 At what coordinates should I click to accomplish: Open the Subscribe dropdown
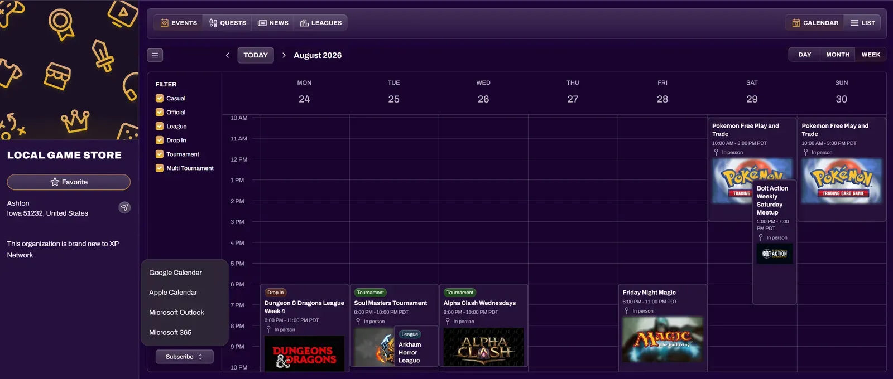tap(184, 357)
